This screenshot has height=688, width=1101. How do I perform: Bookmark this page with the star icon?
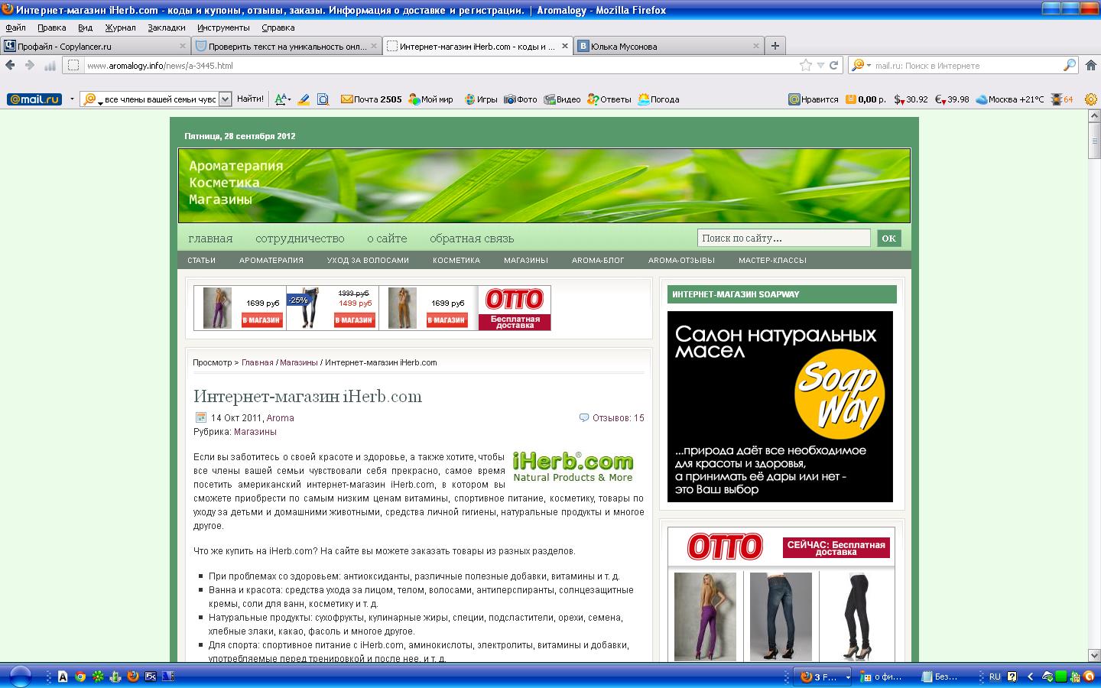point(805,65)
